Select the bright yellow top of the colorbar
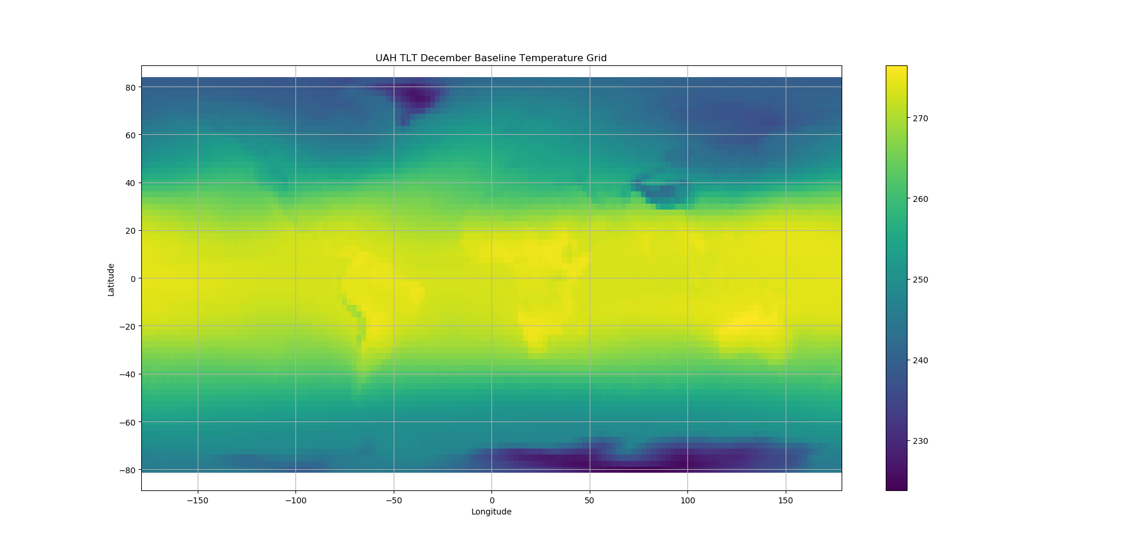This screenshot has height=551, width=1130. (x=896, y=69)
